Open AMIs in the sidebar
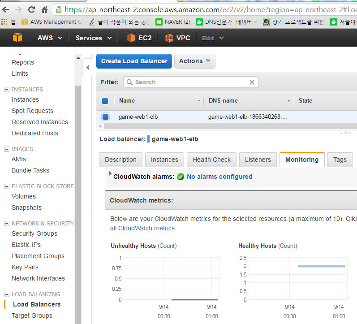This screenshot has width=357, height=324. pyautogui.click(x=19, y=159)
